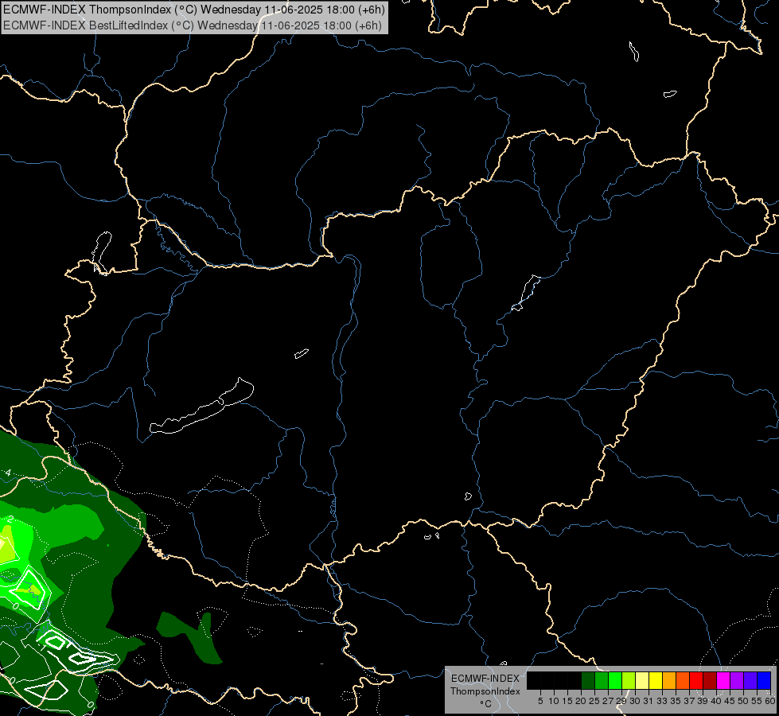Click the 'ECMWF-INDEX' legend label text
This screenshot has height=716, width=779.
tap(485, 679)
